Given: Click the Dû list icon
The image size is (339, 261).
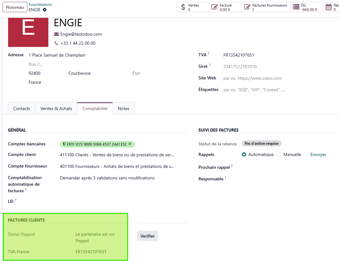Looking at the screenshot, I should click(x=296, y=7).
